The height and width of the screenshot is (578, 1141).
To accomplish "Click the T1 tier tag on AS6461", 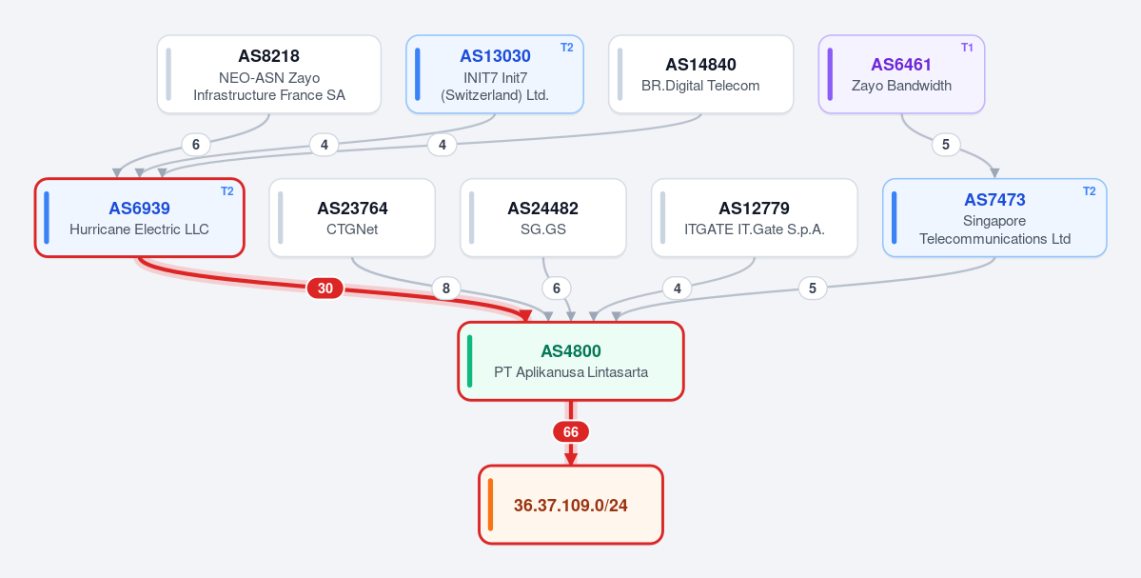I will pos(967,48).
